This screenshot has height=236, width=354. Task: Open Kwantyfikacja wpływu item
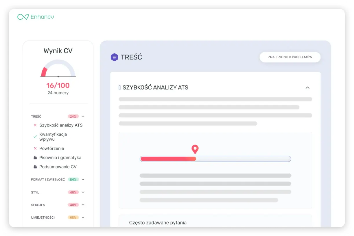(x=53, y=137)
